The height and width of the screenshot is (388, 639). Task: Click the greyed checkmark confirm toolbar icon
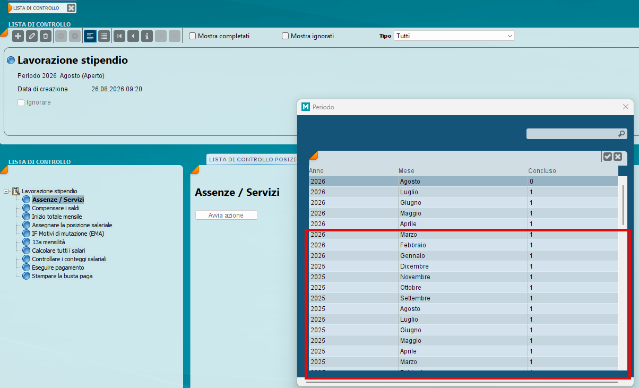61,36
